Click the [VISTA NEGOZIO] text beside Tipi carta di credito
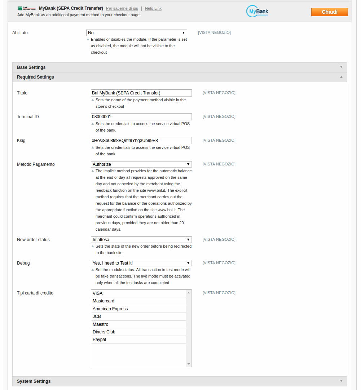Image resolution: width=361 pixels, height=390 pixels. click(x=219, y=293)
